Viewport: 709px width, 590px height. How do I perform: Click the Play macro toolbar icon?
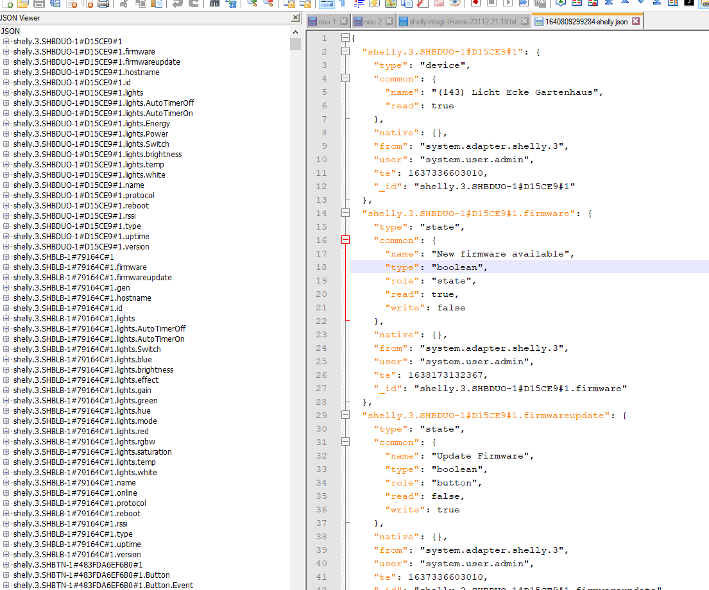point(508,3)
